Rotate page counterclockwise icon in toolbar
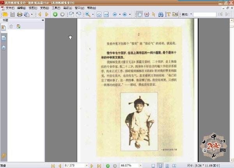The height and width of the screenshot is (168, 234). [79, 14]
